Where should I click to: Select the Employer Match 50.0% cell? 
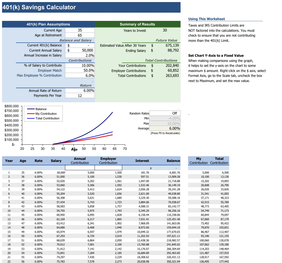point(80,71)
